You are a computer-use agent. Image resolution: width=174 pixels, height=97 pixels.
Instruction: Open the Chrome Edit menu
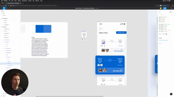12,1
